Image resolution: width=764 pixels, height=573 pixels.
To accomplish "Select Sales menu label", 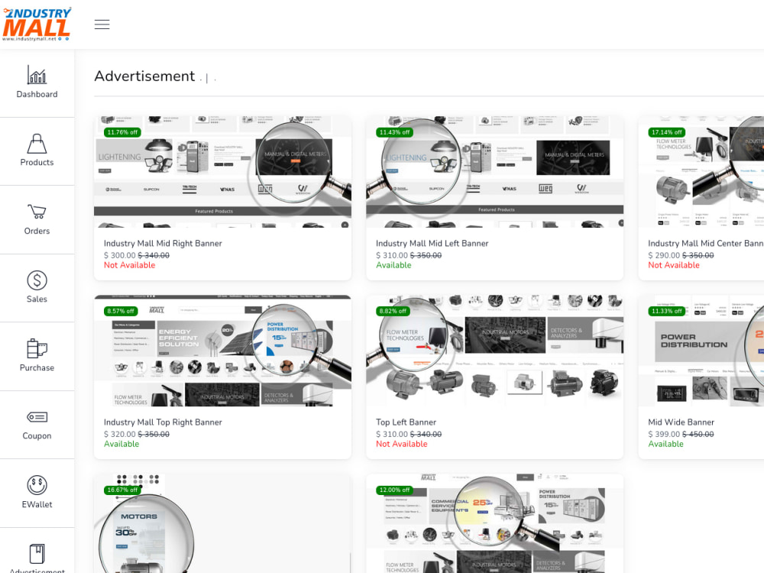I will point(37,299).
